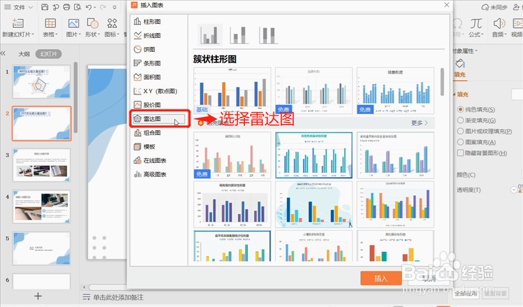The width and height of the screenshot is (523, 307).
Task: Click the fill bucket icon in 对象属性 panel
Action: tap(460, 63)
